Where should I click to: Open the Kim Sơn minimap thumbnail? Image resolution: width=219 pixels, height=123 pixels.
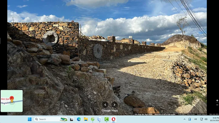point(12,101)
